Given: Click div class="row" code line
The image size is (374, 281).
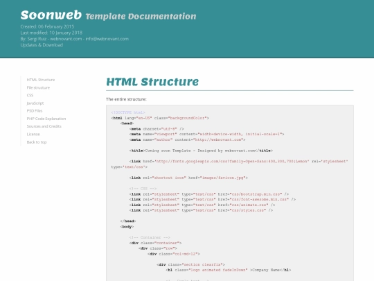Looking at the screenshot, I should click(x=158, y=248).
